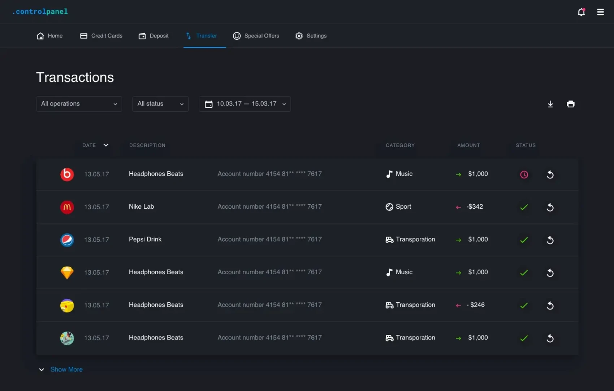Open the All operations dropdown

click(79, 104)
